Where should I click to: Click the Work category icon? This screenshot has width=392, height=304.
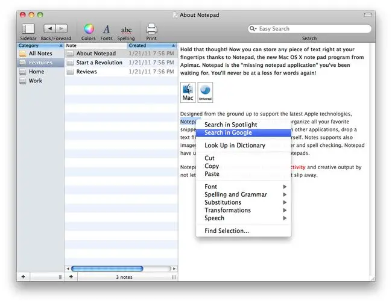(x=23, y=81)
